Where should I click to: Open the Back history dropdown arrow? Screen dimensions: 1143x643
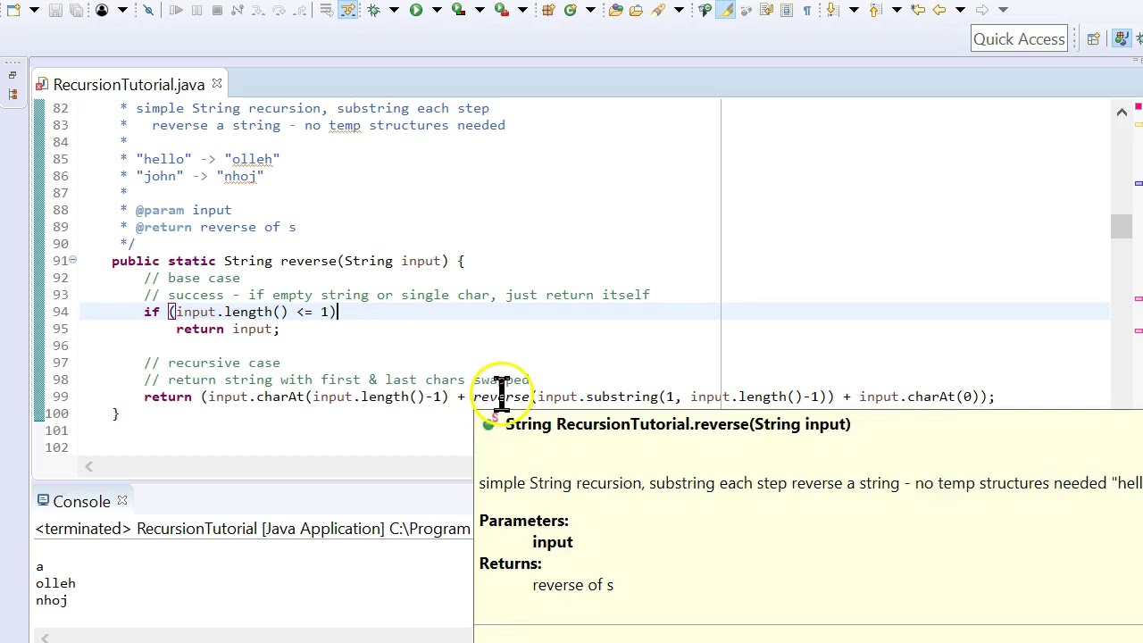click(961, 10)
